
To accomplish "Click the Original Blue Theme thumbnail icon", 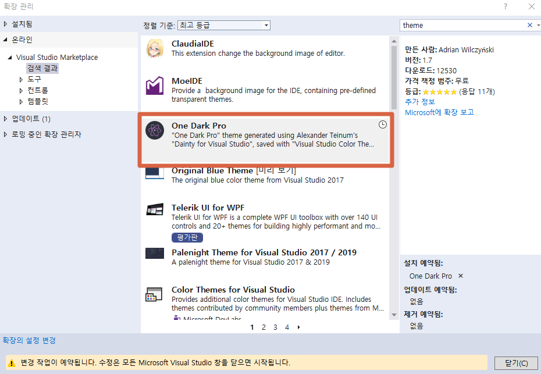I will 155,173.
